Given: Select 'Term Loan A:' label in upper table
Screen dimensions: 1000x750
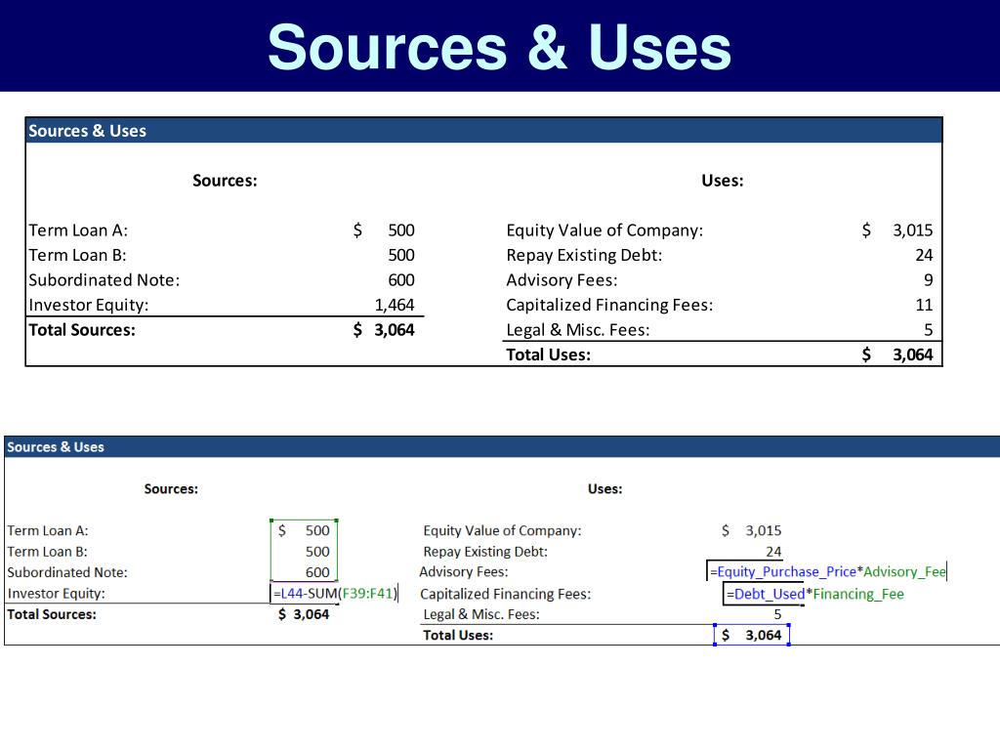Looking at the screenshot, I should pyautogui.click(x=78, y=230).
